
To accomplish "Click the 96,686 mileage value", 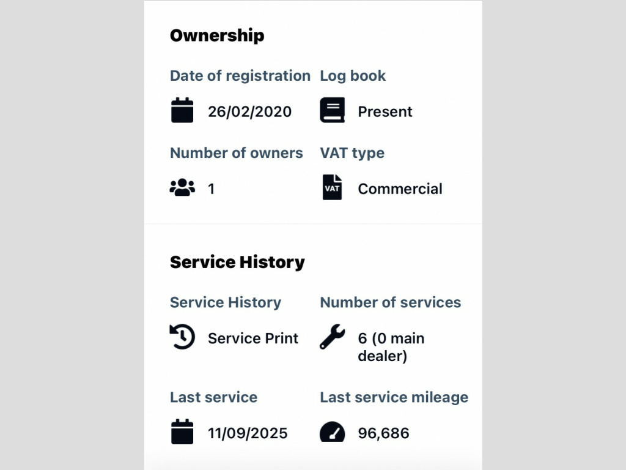I will pyautogui.click(x=384, y=433).
